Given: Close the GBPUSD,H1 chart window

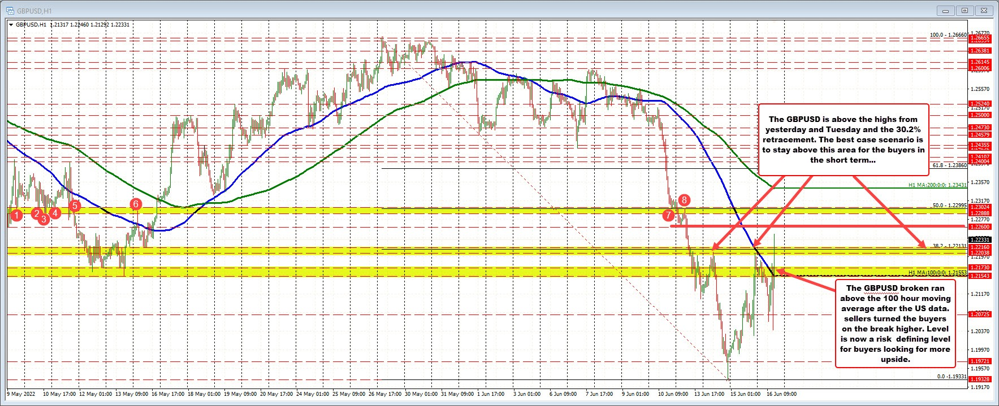Looking at the screenshot, I should click(984, 10).
